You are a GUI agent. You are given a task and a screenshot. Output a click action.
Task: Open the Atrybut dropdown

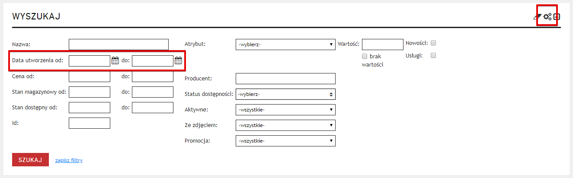[285, 44]
